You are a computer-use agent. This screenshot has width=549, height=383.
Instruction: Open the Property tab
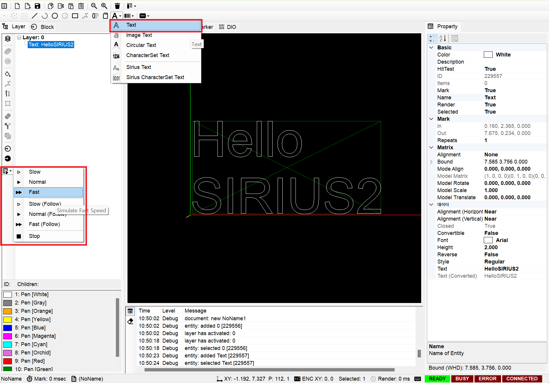[x=443, y=26]
